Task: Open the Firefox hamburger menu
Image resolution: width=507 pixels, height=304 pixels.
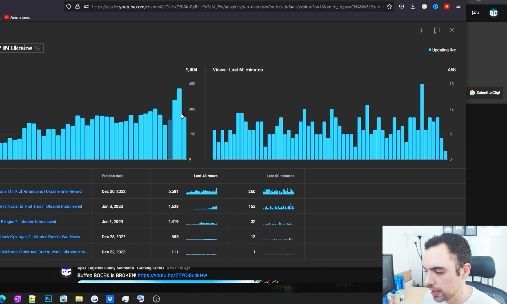Action: pyautogui.click(x=458, y=6)
